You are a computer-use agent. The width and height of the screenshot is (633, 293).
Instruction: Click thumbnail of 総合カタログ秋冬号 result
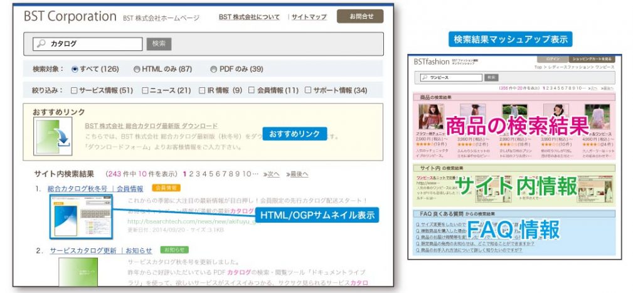point(81,216)
